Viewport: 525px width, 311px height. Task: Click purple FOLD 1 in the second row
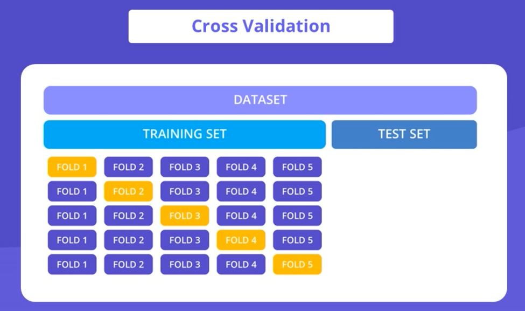72,191
